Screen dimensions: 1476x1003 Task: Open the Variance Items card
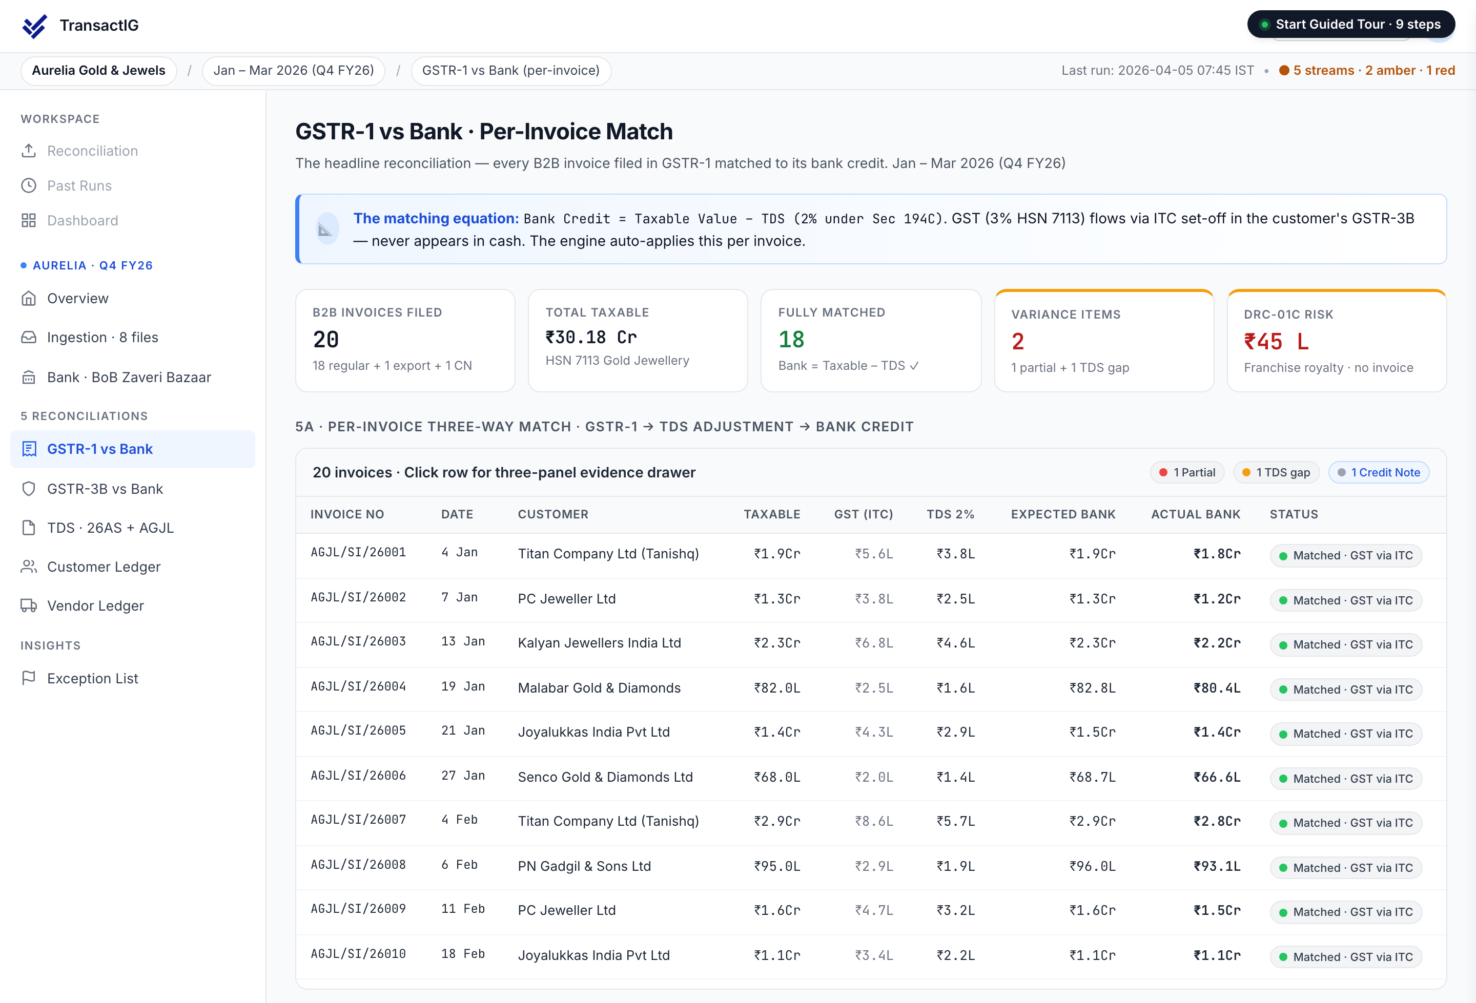pos(1104,340)
